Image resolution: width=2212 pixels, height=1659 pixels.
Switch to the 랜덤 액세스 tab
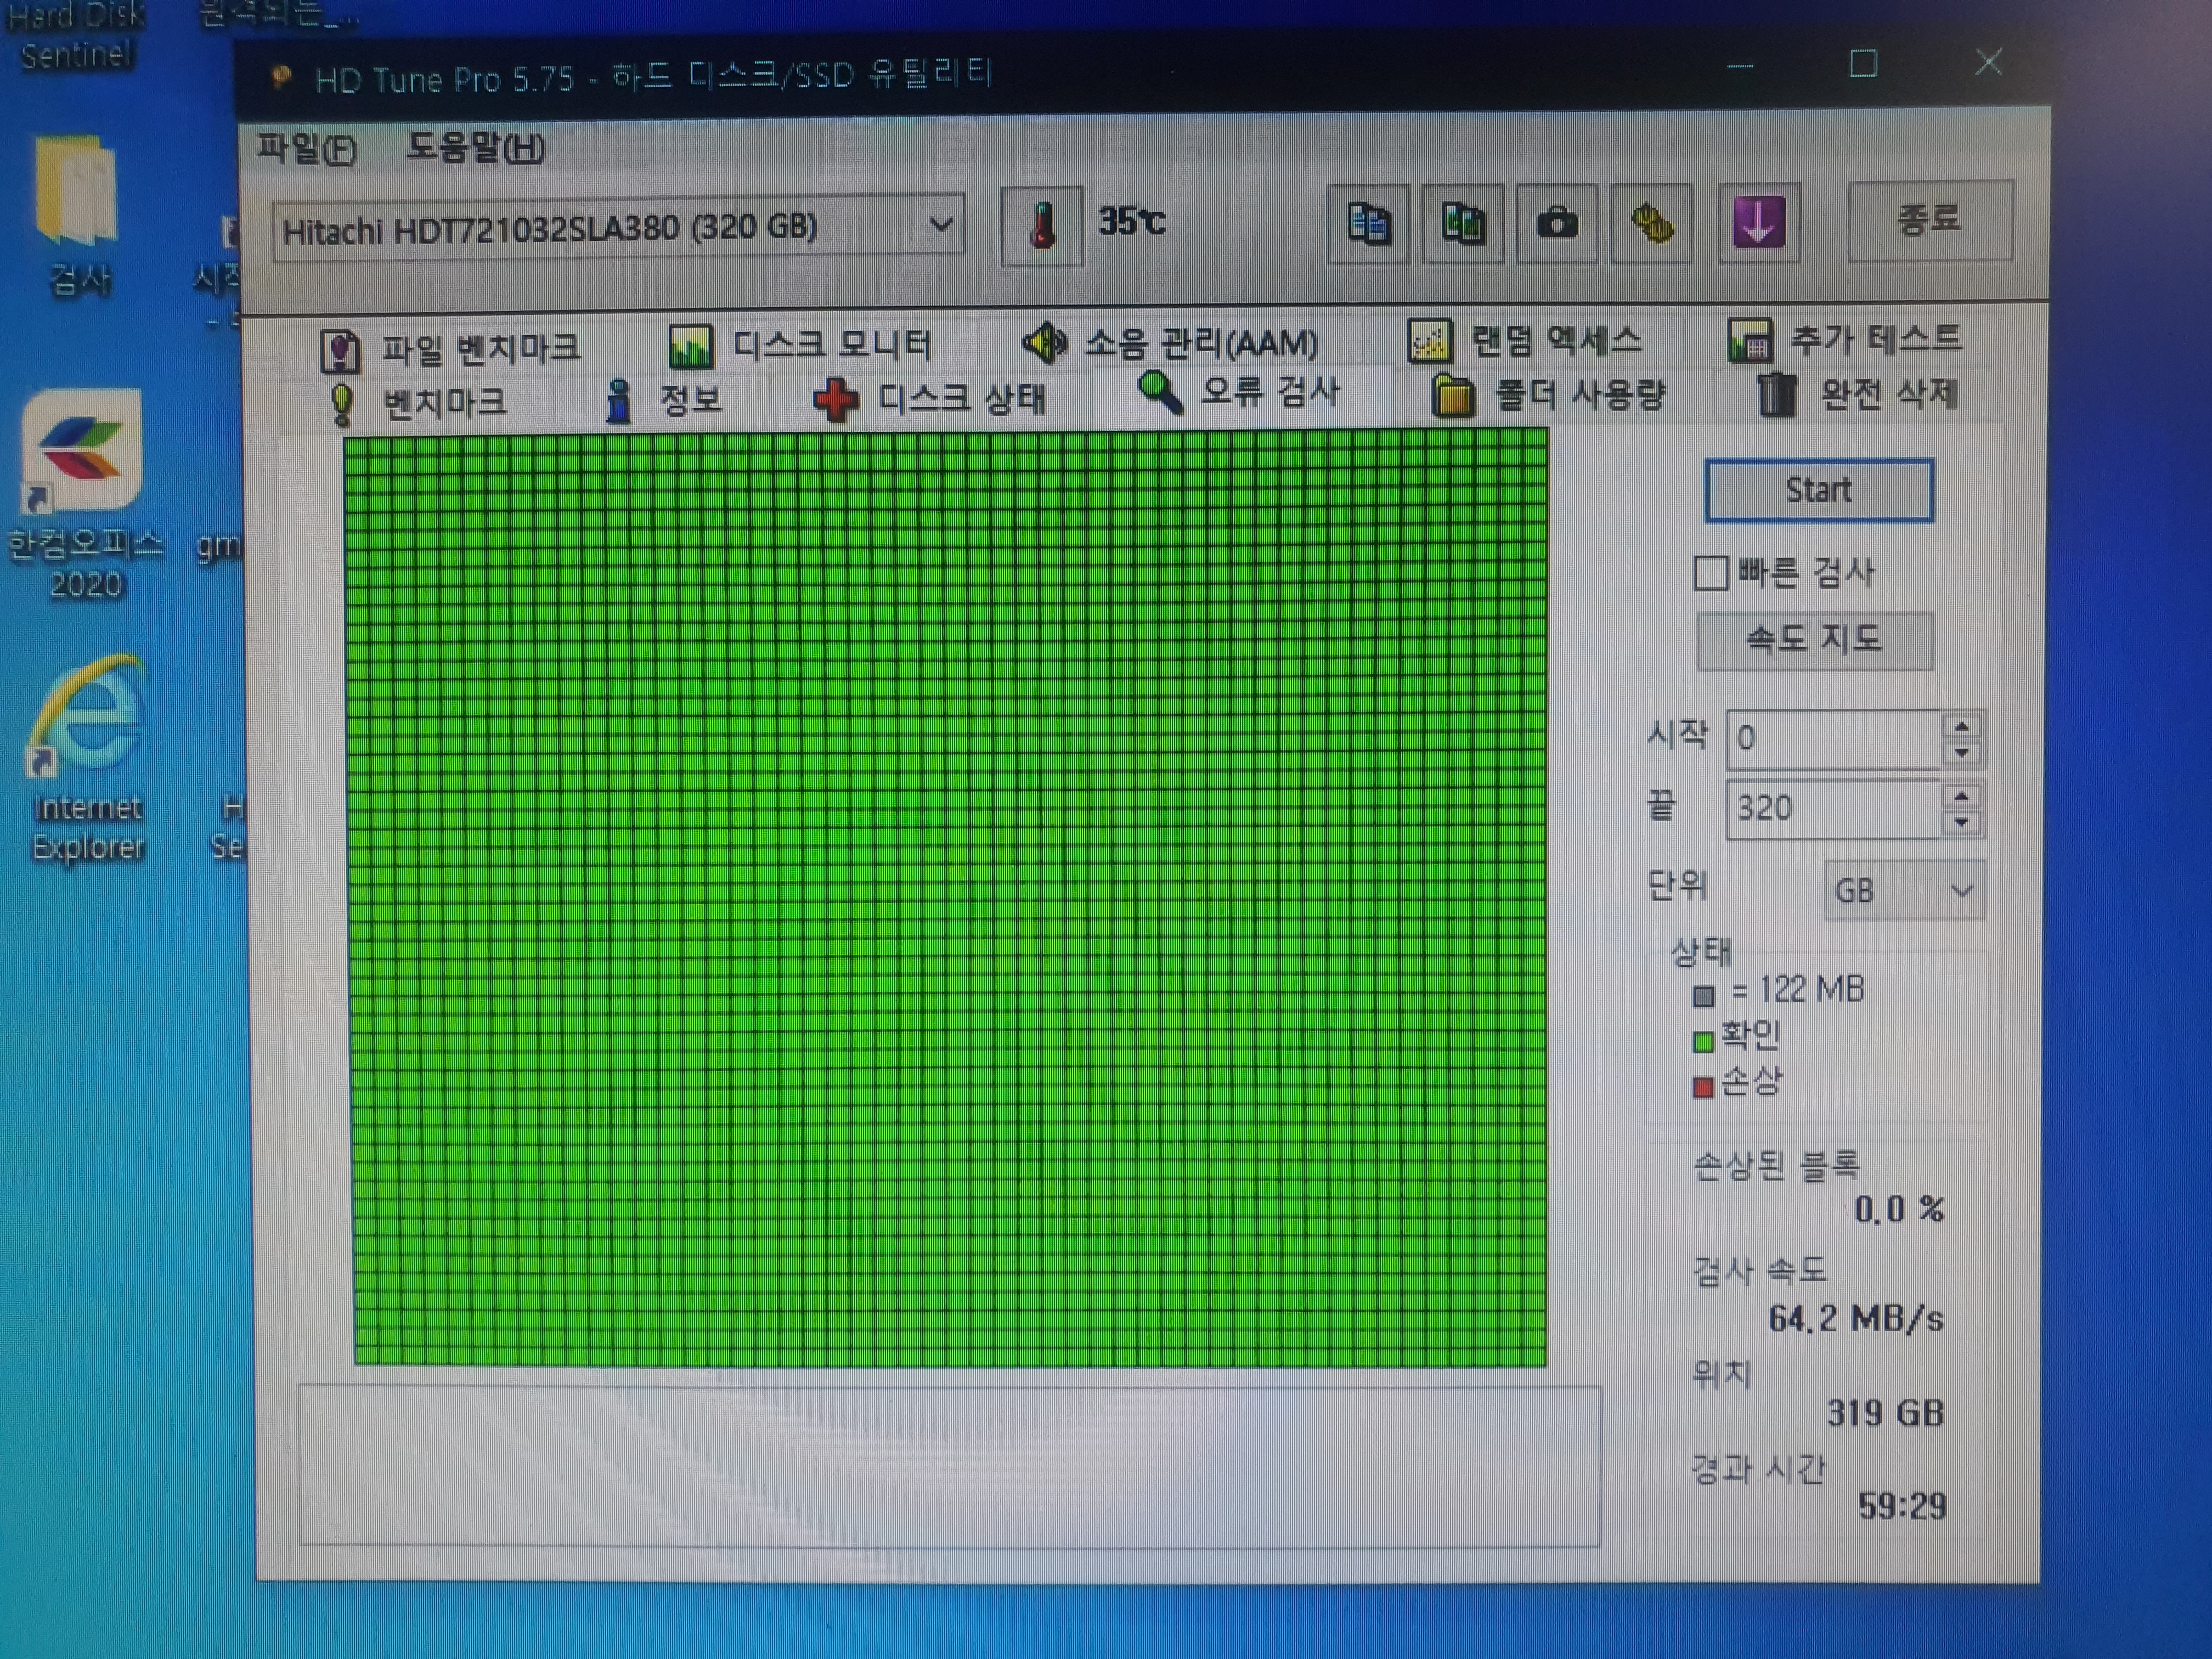click(1525, 341)
